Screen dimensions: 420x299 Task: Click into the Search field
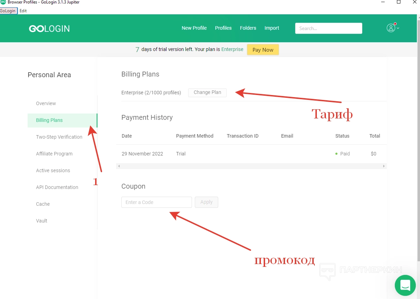click(329, 28)
